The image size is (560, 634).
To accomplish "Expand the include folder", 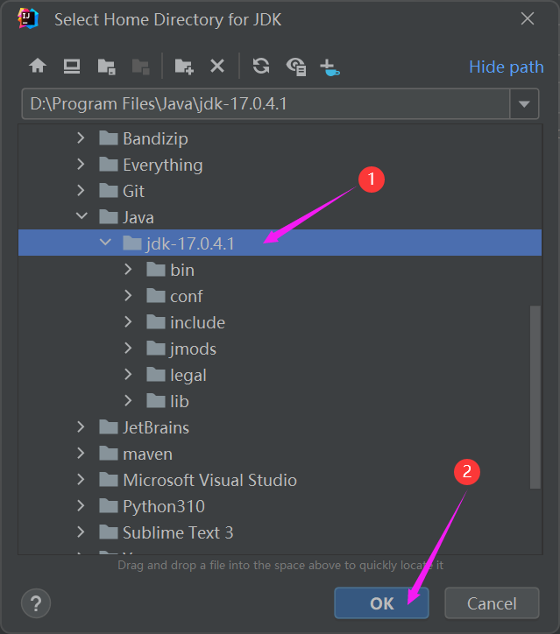I will [x=128, y=322].
